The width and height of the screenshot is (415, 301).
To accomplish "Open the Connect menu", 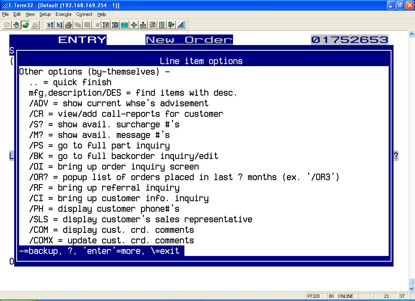I will point(84,14).
